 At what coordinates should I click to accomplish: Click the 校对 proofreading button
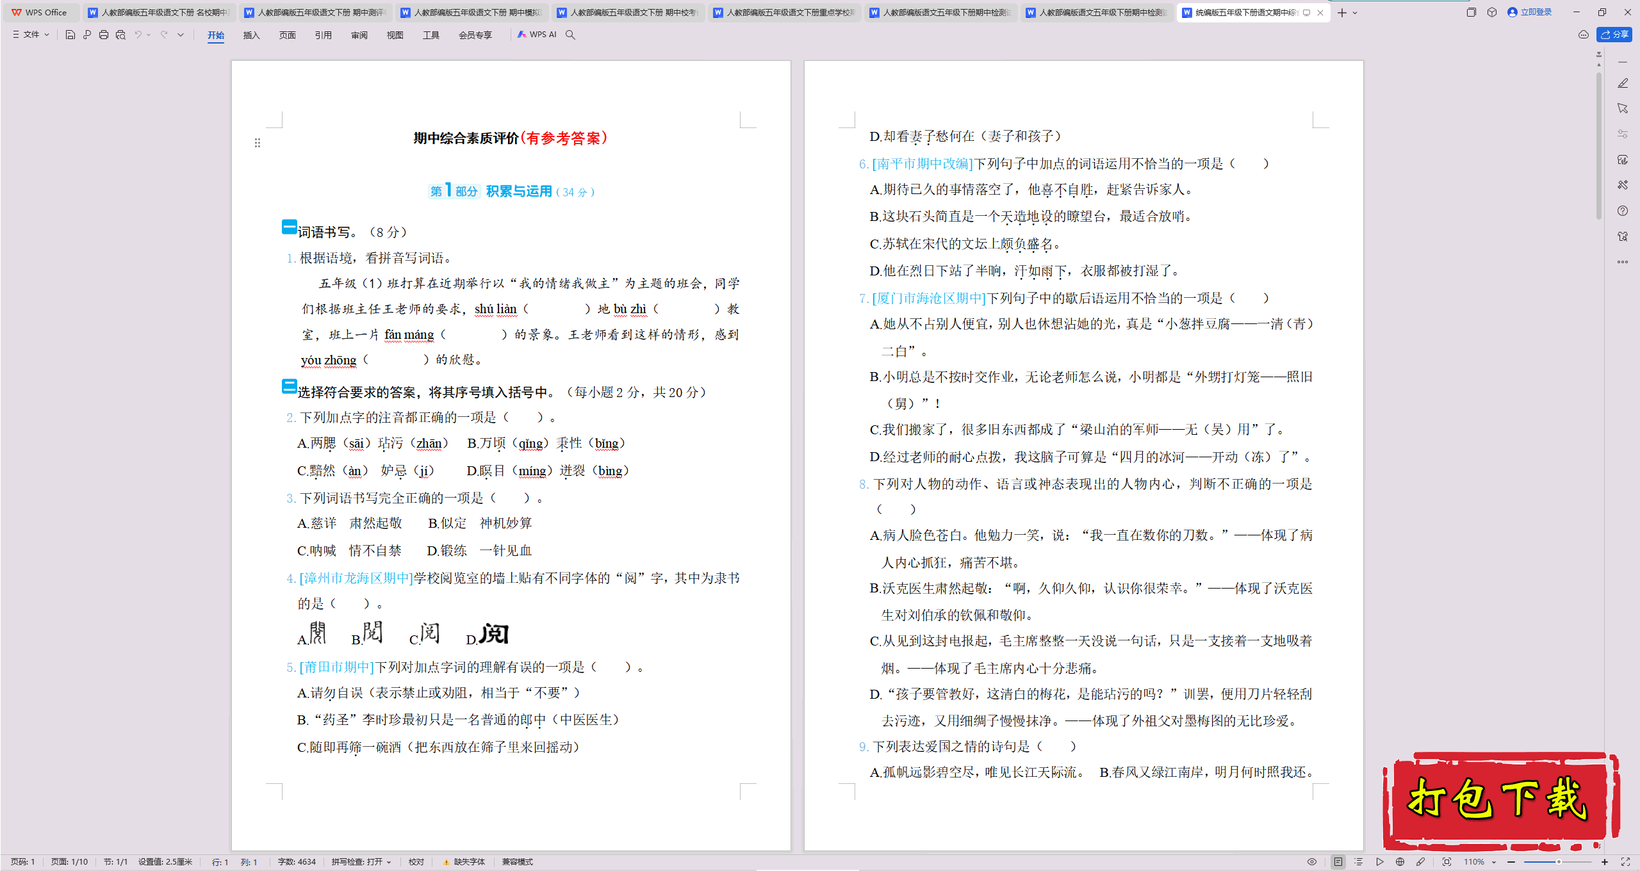(416, 862)
